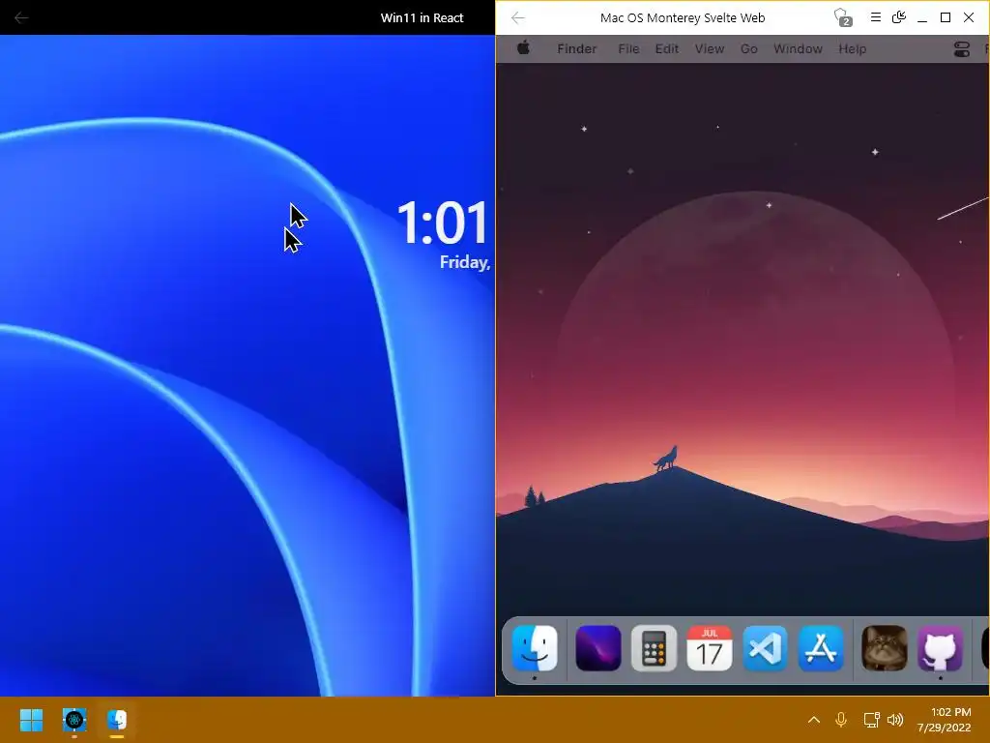Viewport: 990px width, 743px height.
Task: Click the Mac OS Monterey Svelte Web title
Action: tap(683, 17)
